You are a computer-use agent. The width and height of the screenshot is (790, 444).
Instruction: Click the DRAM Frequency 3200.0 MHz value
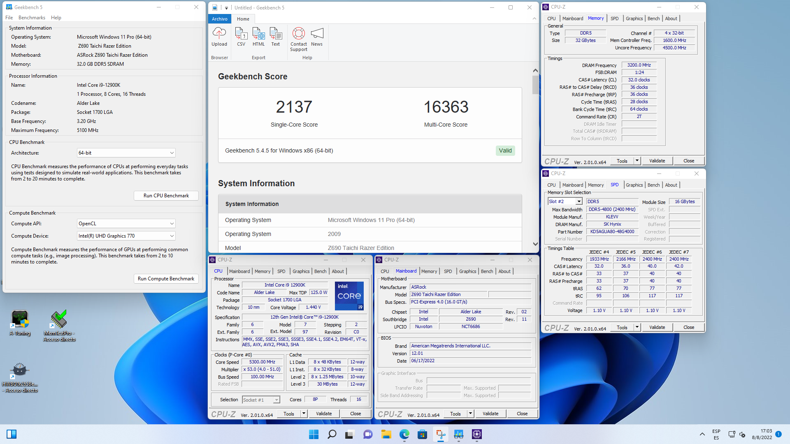tap(639, 65)
